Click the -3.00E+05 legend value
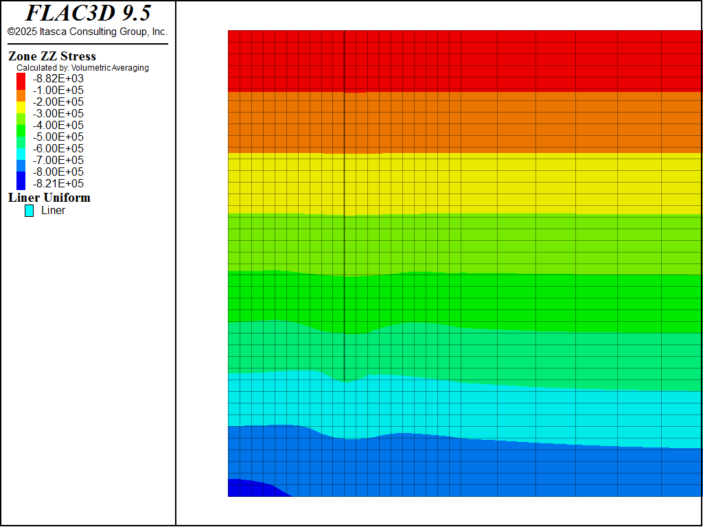The image size is (703, 527). (58, 113)
